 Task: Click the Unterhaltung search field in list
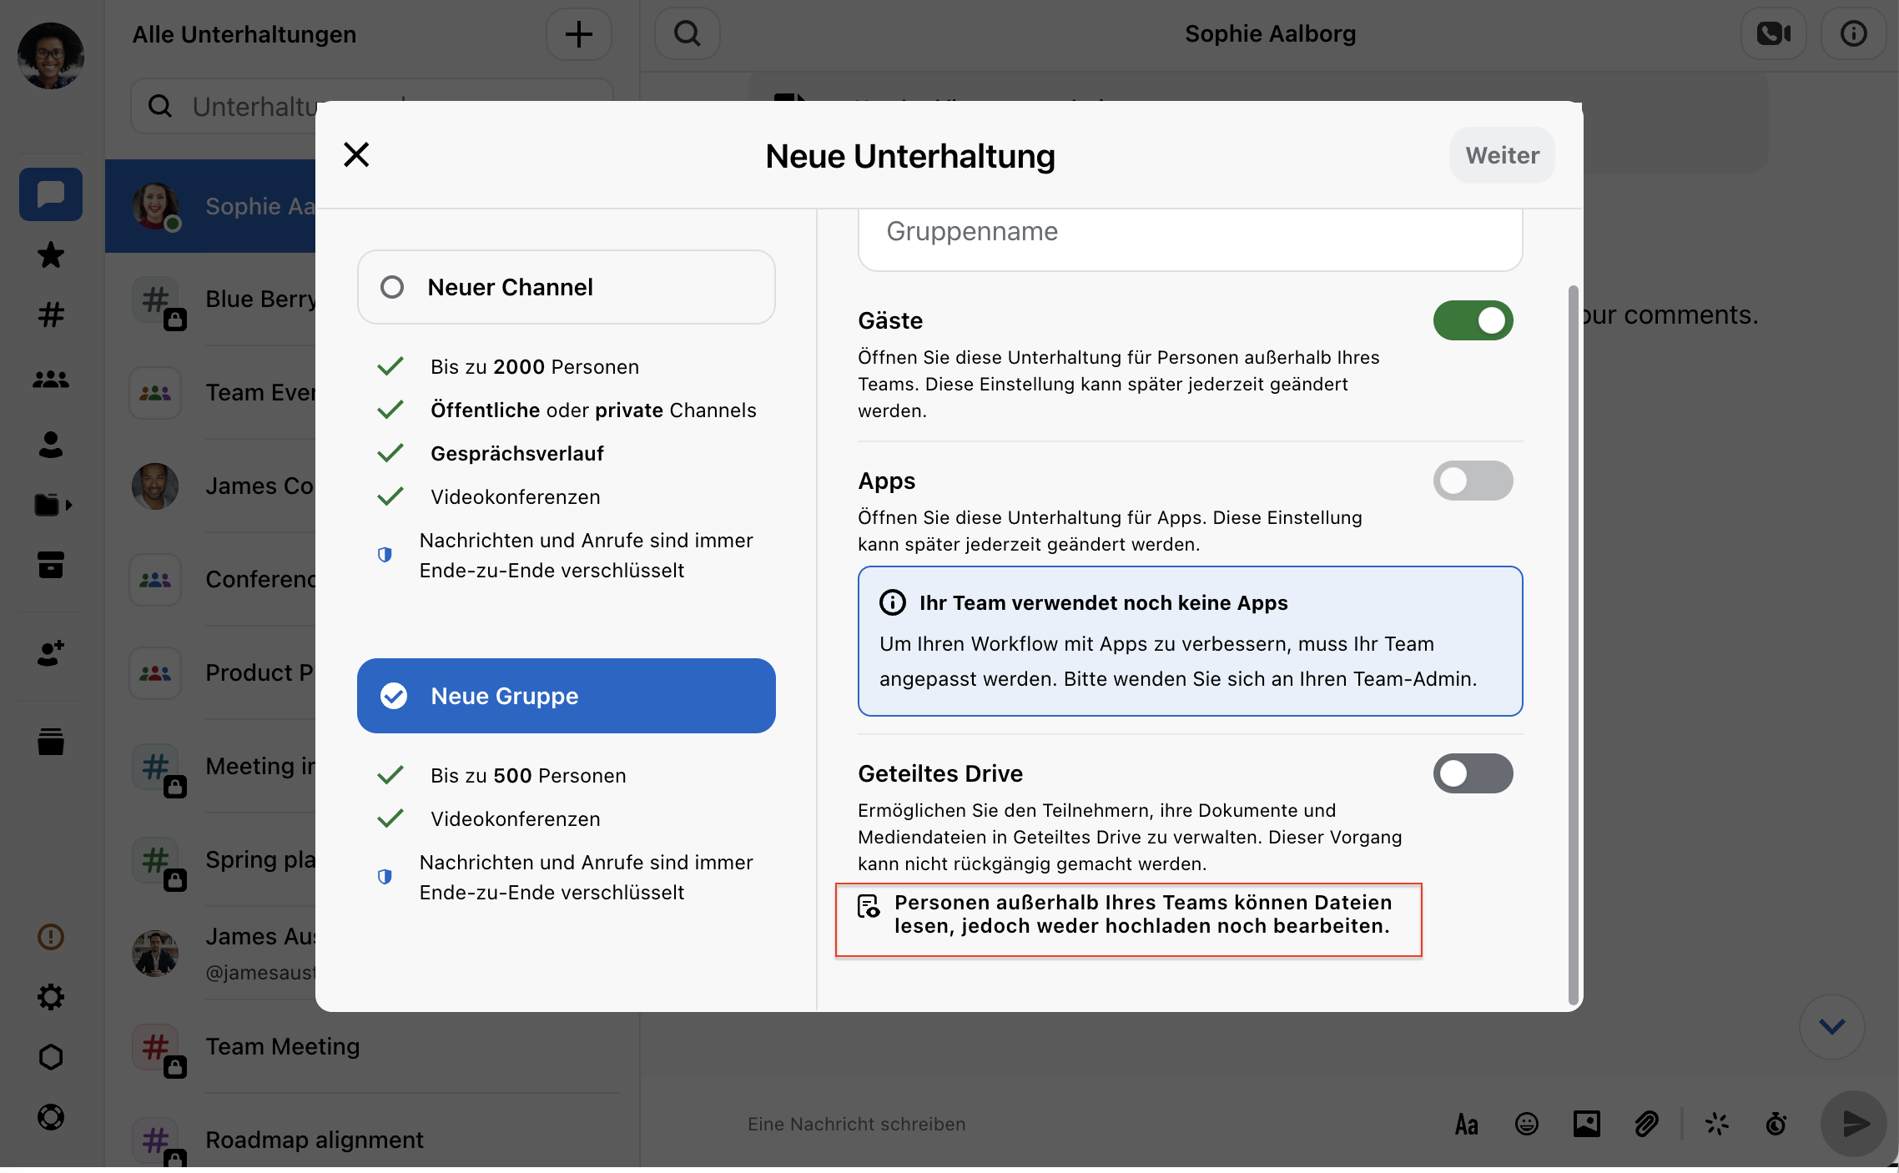click(372, 106)
